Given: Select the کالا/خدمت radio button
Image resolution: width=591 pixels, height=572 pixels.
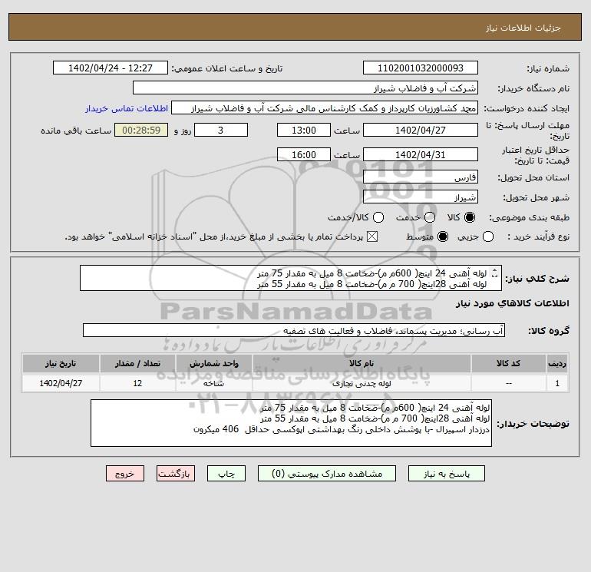Looking at the screenshot, I should [x=378, y=217].
